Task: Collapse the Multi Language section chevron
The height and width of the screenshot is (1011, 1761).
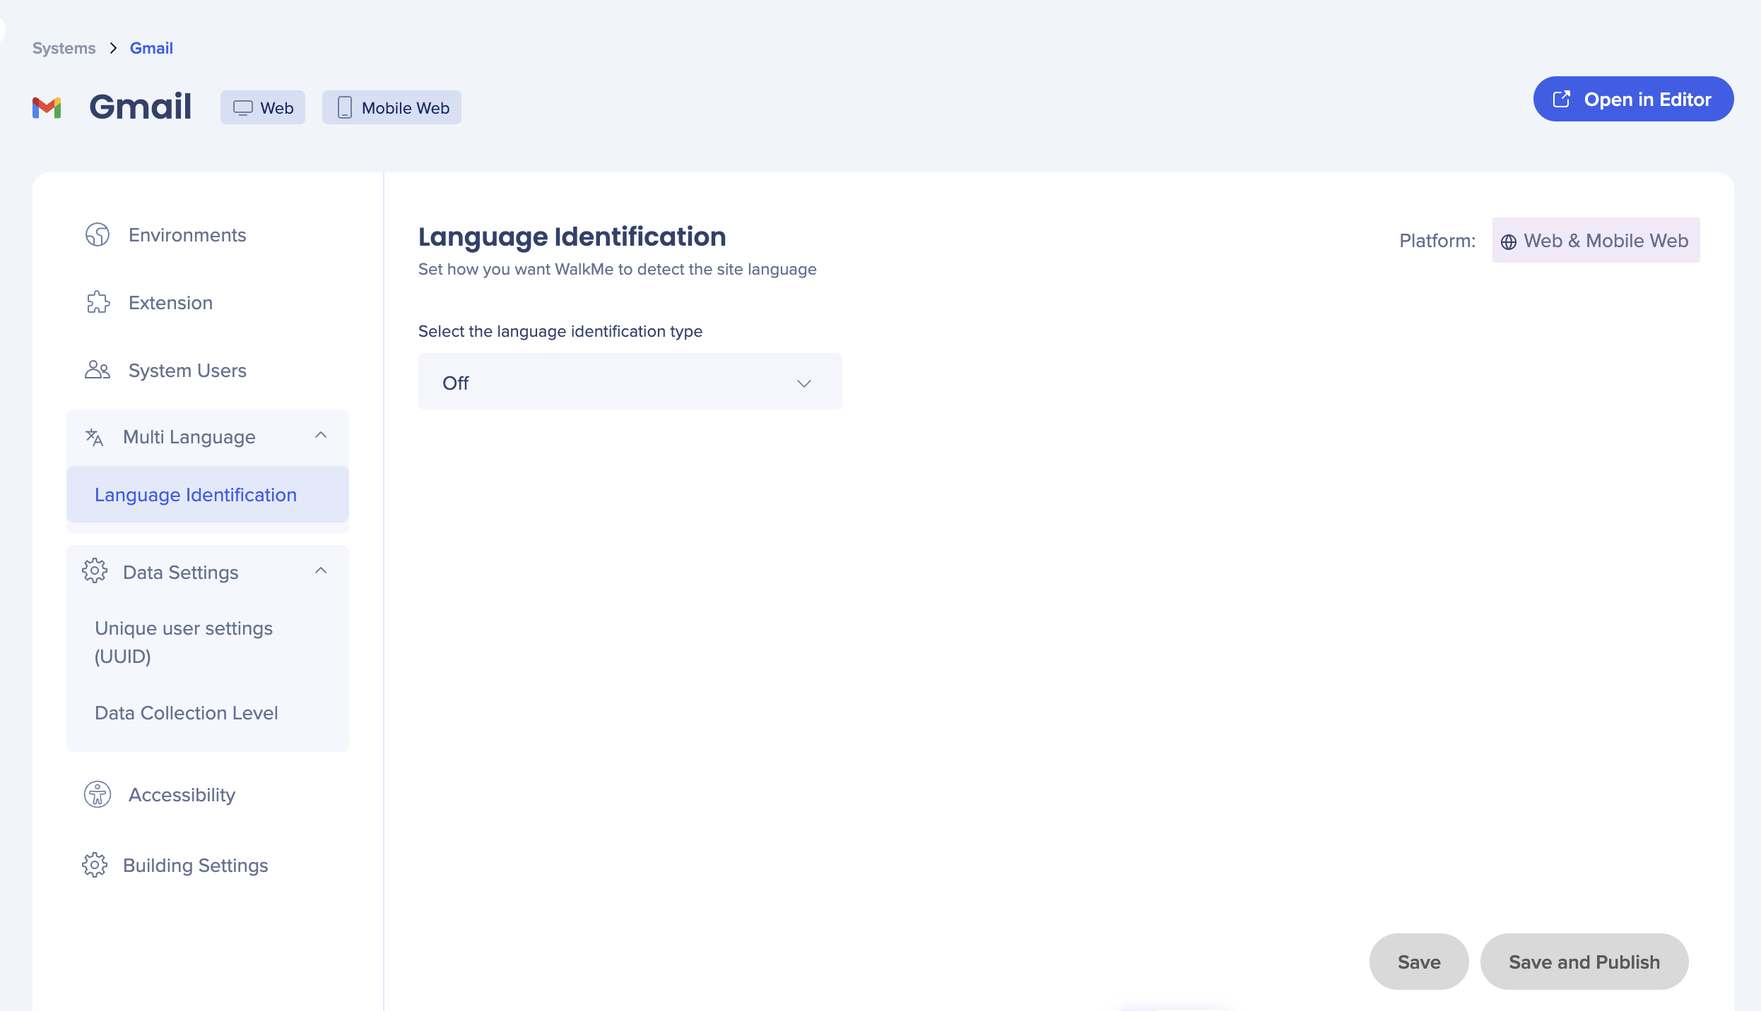Action: tap(321, 436)
